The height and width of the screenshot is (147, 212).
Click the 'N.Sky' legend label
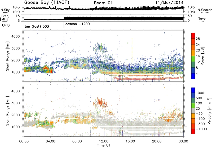pos(5,10)
